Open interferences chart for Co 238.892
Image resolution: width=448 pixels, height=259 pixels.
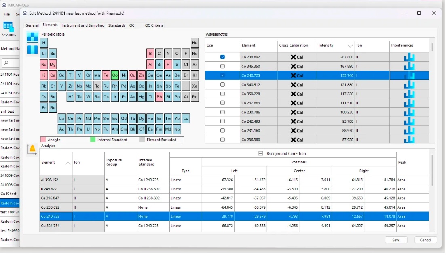pyautogui.click(x=409, y=57)
